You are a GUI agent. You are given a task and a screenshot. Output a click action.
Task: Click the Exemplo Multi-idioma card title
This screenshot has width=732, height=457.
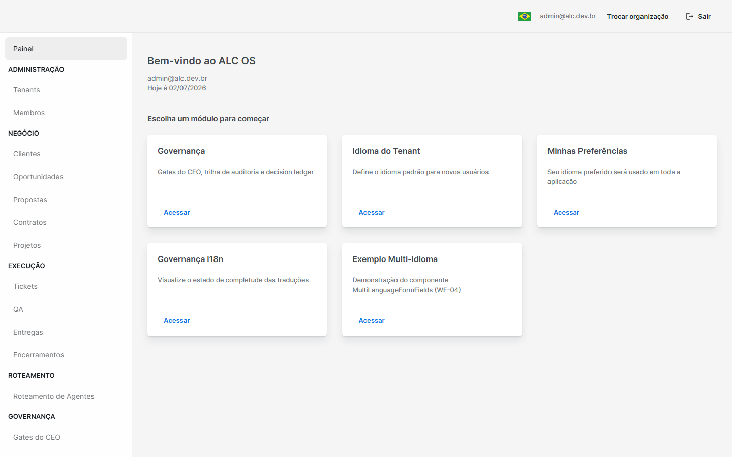[395, 259]
